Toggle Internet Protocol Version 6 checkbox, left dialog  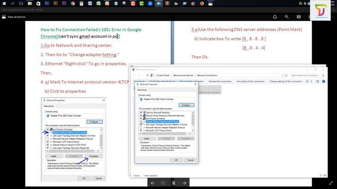pyautogui.click(x=47, y=145)
